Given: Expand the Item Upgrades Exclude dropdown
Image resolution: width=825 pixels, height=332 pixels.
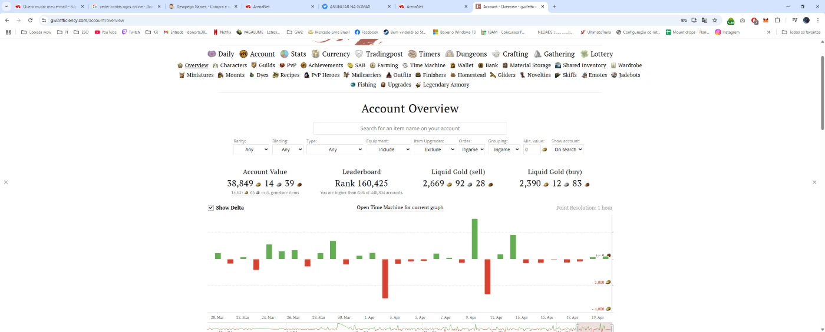Looking at the screenshot, I should [435, 150].
